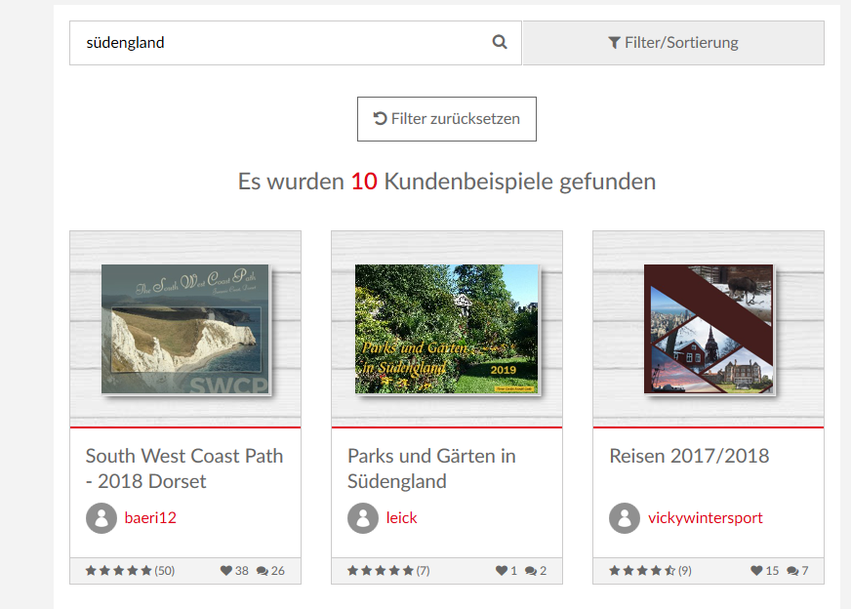Click comments icon with 7 comments

coord(792,571)
